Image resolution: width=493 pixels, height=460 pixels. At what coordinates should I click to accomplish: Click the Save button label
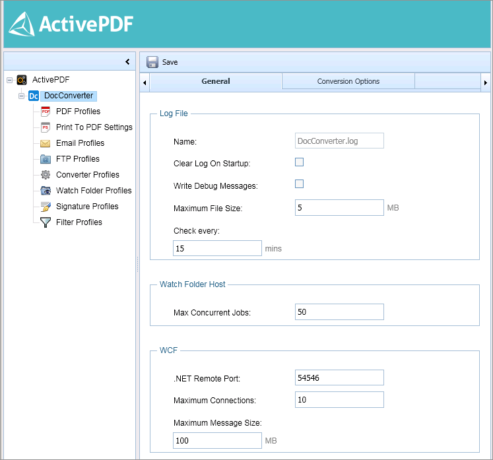(x=170, y=62)
